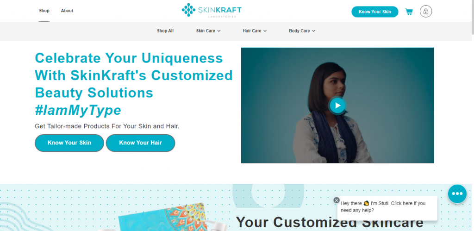Open the chat bubble widget
474x231 pixels.
[x=457, y=194]
